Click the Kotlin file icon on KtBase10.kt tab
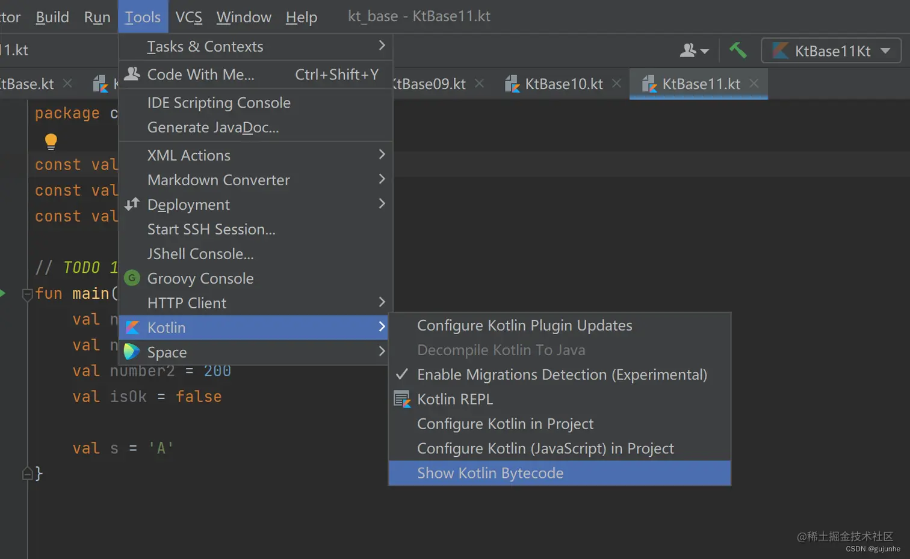This screenshot has height=559, width=910. pos(512,84)
